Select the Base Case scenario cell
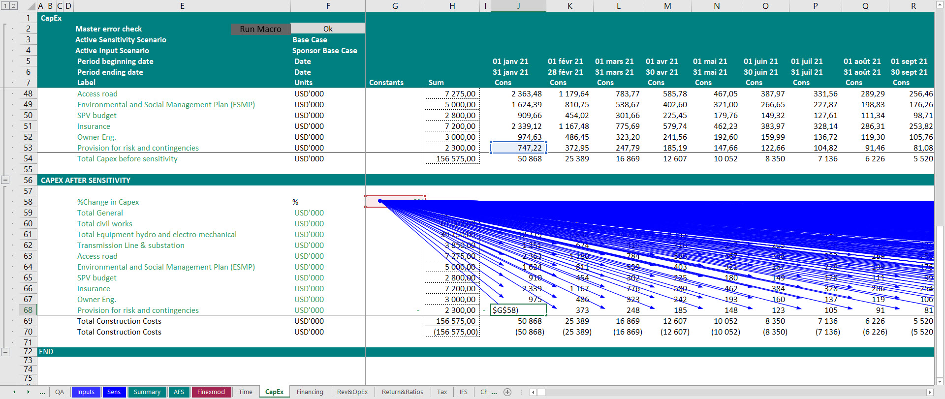Screen dimensions: 945x399 (x=310, y=40)
